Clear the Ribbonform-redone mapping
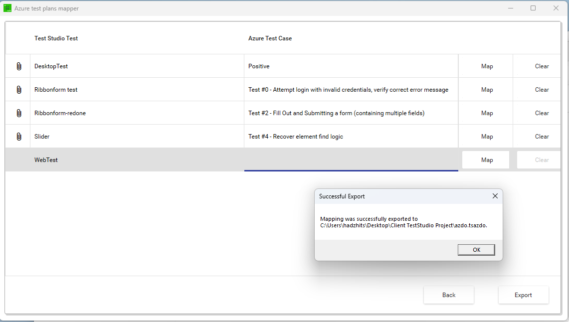 click(542, 113)
